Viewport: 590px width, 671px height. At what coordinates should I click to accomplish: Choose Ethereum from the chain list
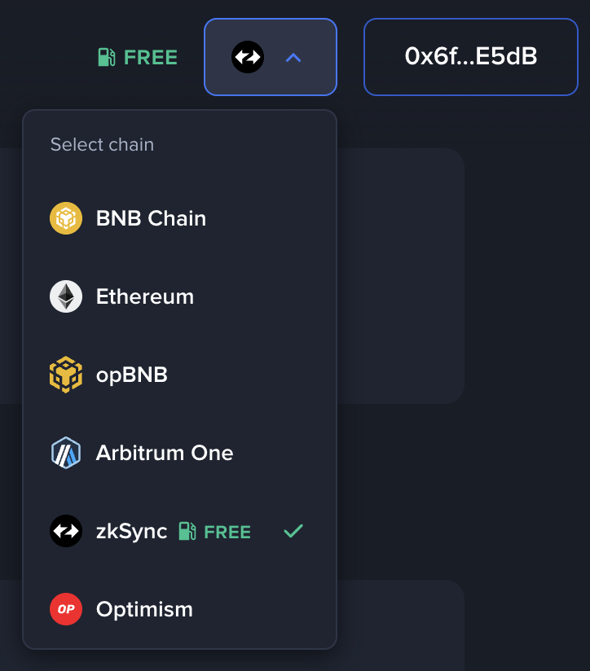(x=144, y=296)
